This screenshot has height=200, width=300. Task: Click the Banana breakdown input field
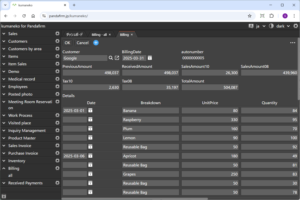click(x=151, y=110)
